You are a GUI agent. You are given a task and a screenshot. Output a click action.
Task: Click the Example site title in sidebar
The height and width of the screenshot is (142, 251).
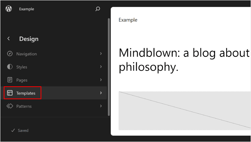click(x=27, y=9)
